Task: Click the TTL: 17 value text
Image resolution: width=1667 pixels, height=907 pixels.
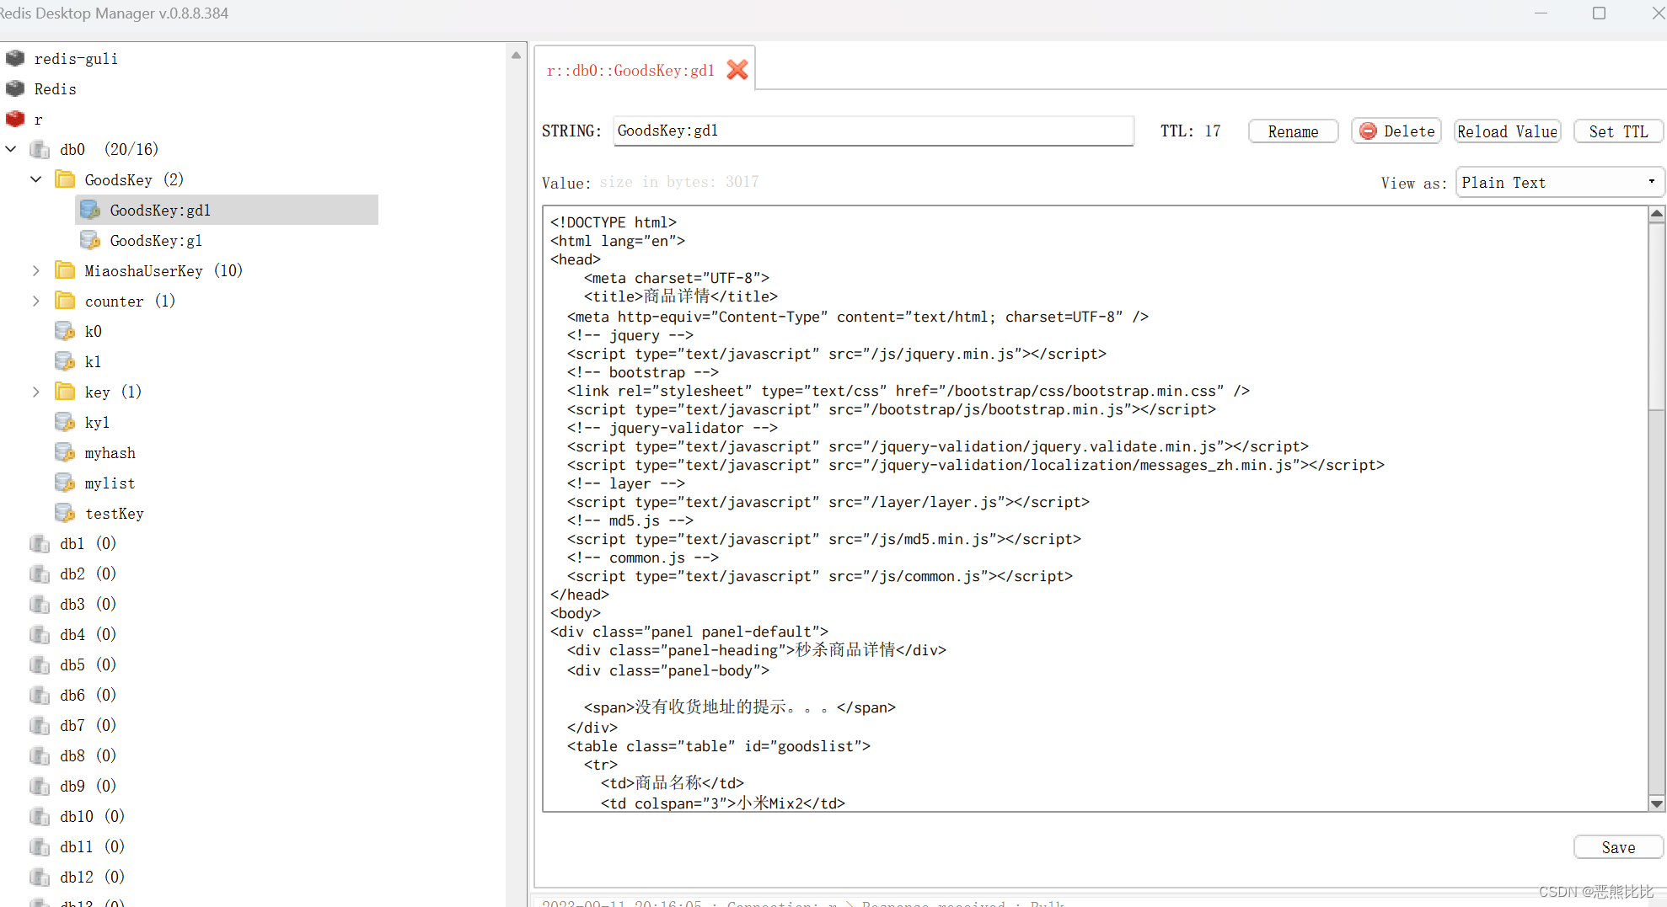Action: pos(1190,131)
